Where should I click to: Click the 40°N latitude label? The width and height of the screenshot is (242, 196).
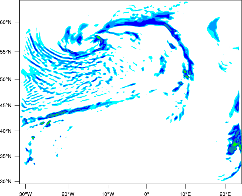(x=6, y=131)
